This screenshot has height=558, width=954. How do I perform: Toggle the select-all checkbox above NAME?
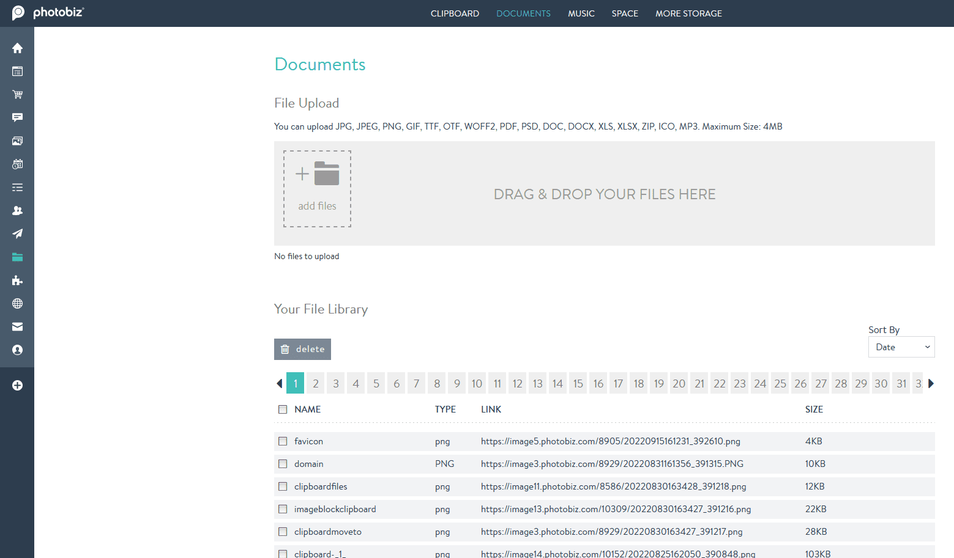[x=283, y=409]
